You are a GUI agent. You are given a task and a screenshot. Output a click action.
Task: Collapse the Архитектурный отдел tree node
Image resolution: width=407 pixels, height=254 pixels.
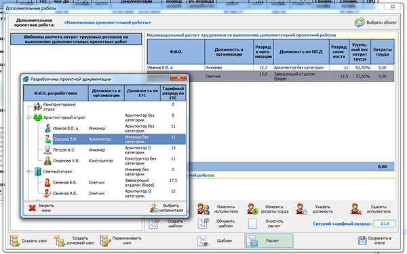pyautogui.click(x=28, y=117)
